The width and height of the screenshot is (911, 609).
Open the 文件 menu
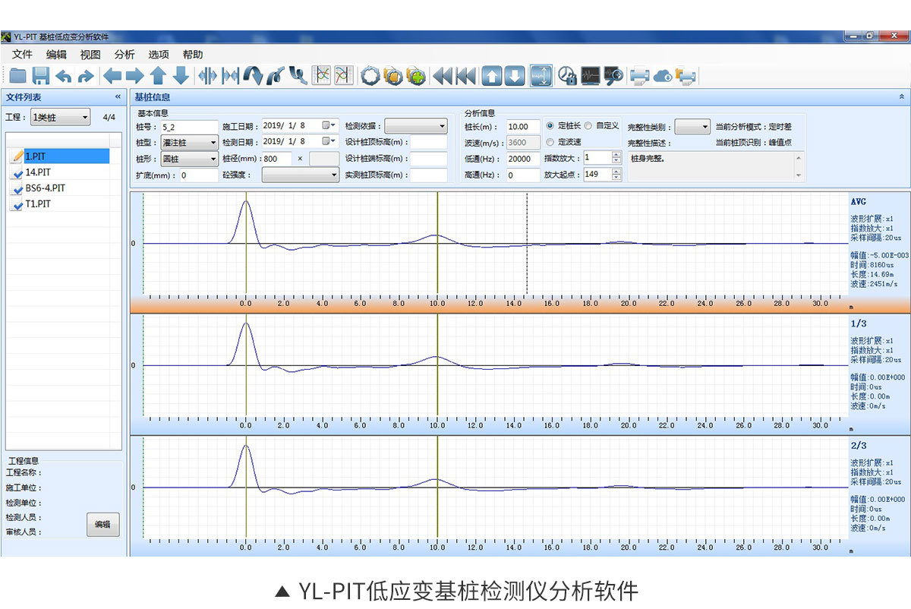(23, 55)
